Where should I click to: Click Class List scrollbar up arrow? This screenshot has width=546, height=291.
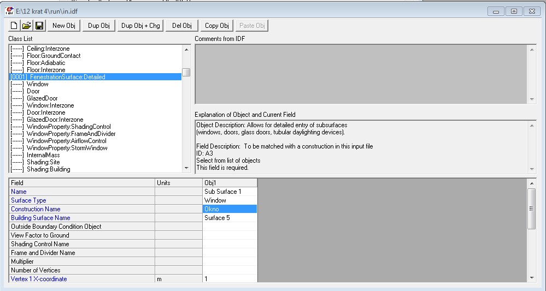(186, 49)
